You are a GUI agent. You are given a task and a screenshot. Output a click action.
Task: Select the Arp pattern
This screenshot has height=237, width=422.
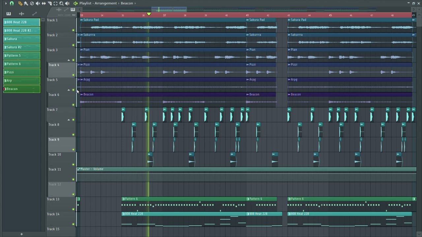point(22,80)
